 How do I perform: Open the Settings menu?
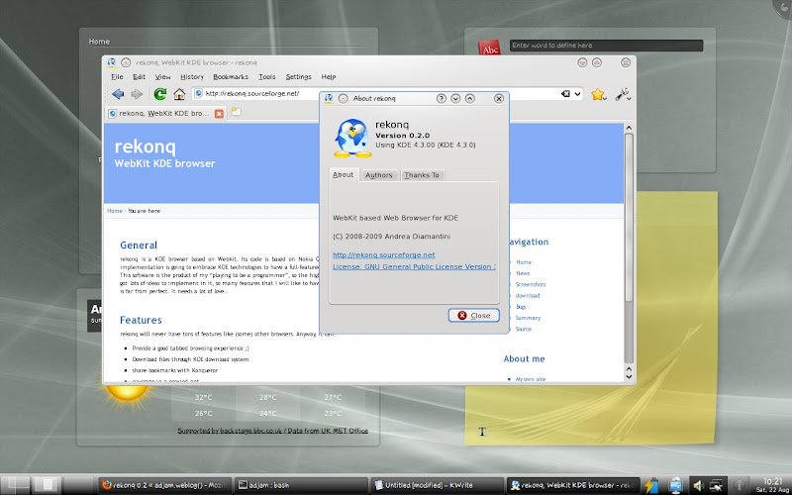click(298, 77)
